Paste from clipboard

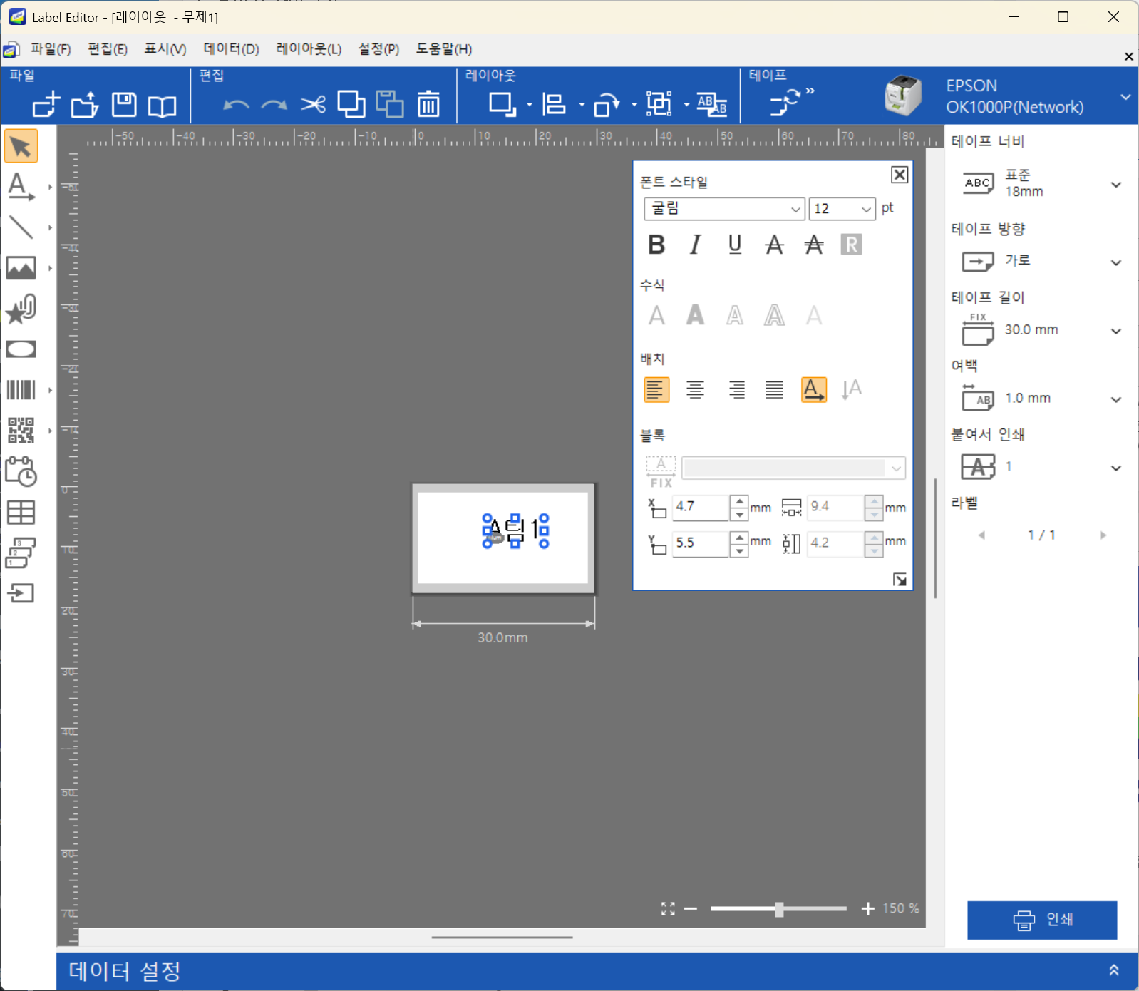coord(390,104)
